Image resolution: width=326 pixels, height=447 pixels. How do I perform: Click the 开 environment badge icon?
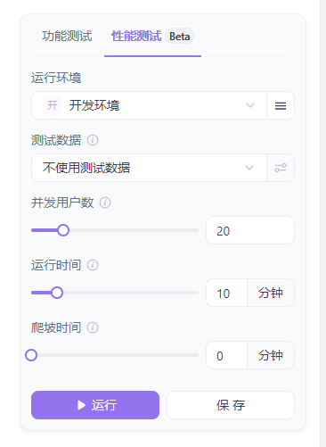point(53,105)
